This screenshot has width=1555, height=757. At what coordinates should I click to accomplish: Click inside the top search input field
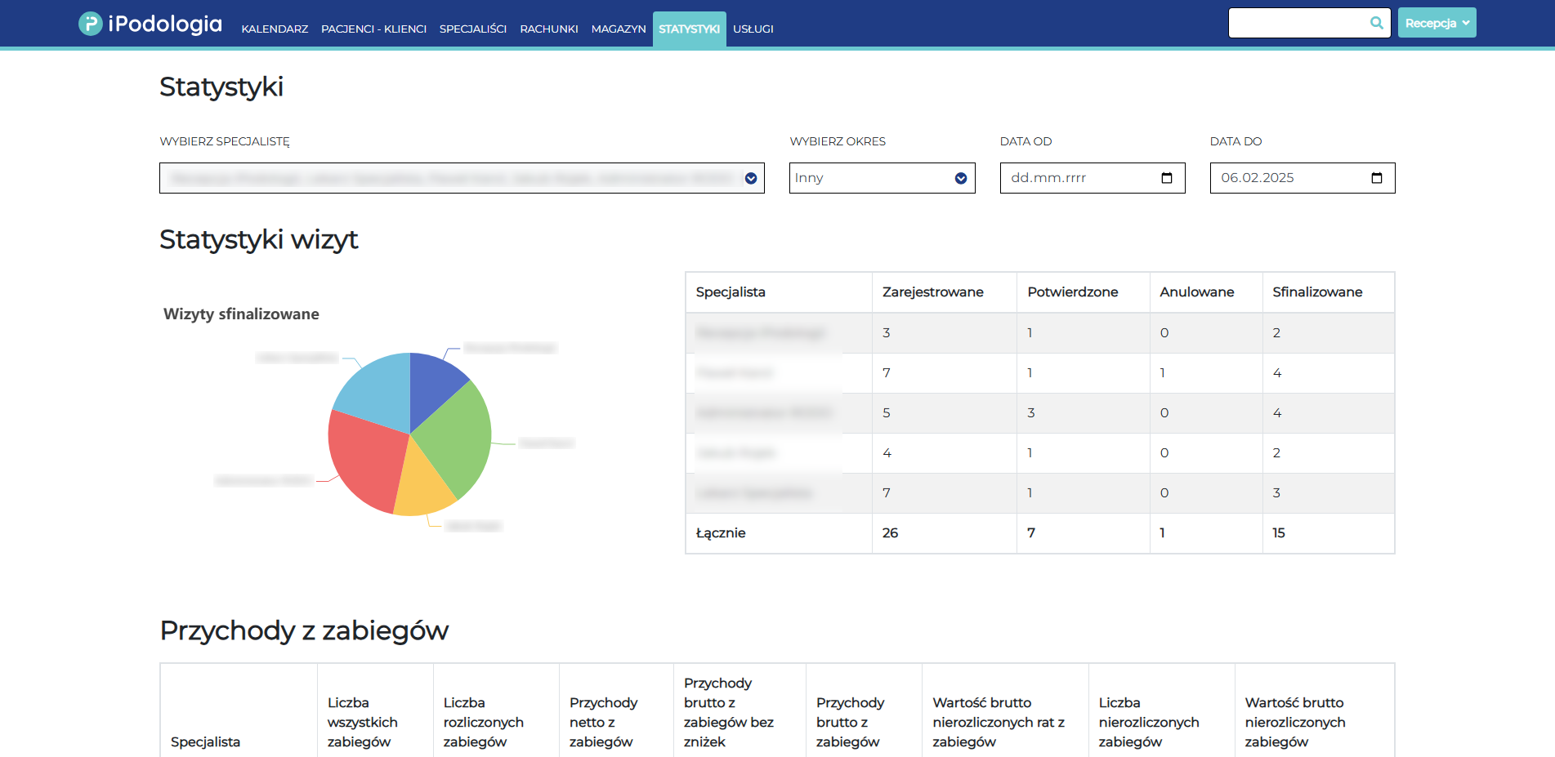tap(1295, 23)
